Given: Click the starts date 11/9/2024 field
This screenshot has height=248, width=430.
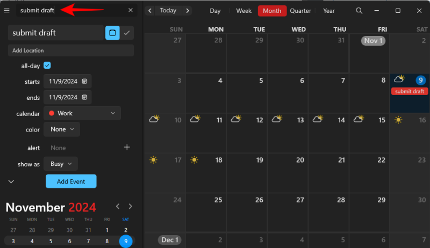Looking at the screenshot, I should tap(68, 81).
